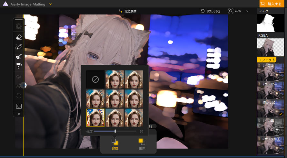Select the モザイク加工 mosaic effect thumbnail
The width and height of the screenshot is (287, 158).
point(271,145)
